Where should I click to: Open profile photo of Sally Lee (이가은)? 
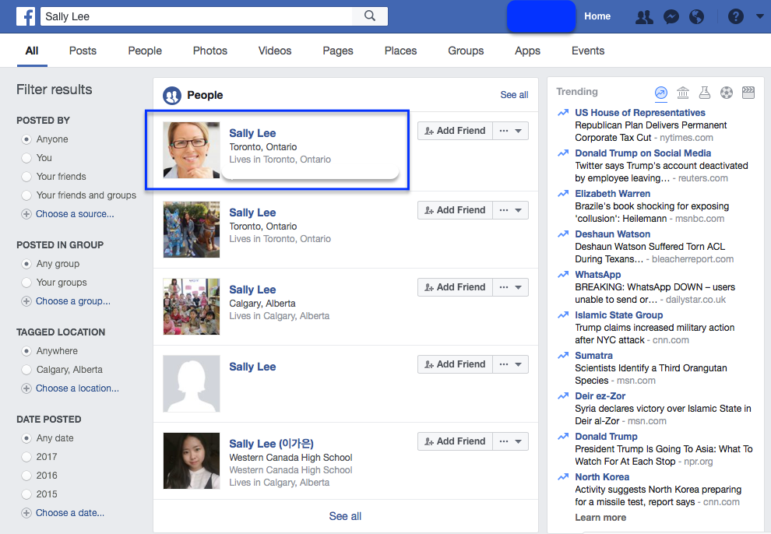click(x=192, y=461)
